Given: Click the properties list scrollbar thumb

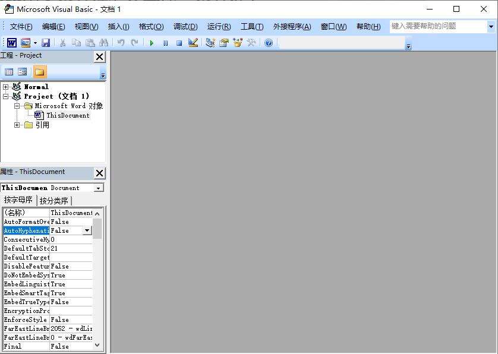Looking at the screenshot, I should (x=97, y=228).
